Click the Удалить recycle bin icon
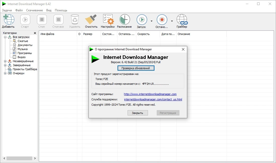 [x=75, y=19]
